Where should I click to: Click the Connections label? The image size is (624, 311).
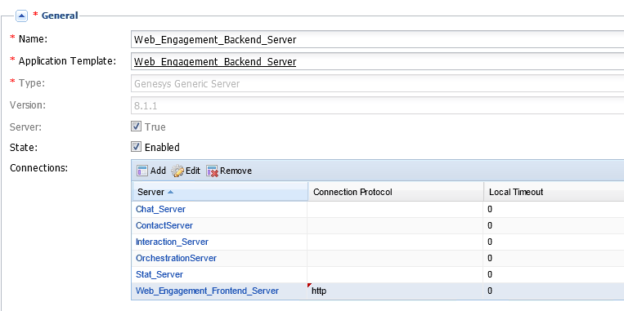coord(38,168)
